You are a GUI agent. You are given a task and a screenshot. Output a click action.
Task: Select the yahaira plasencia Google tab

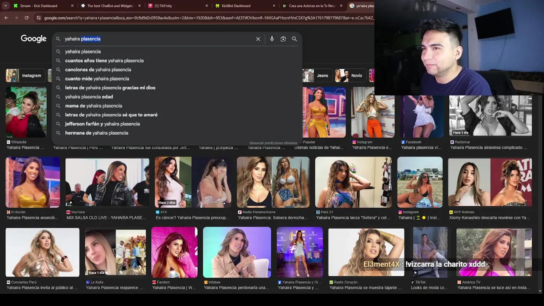pyautogui.click(x=361, y=6)
